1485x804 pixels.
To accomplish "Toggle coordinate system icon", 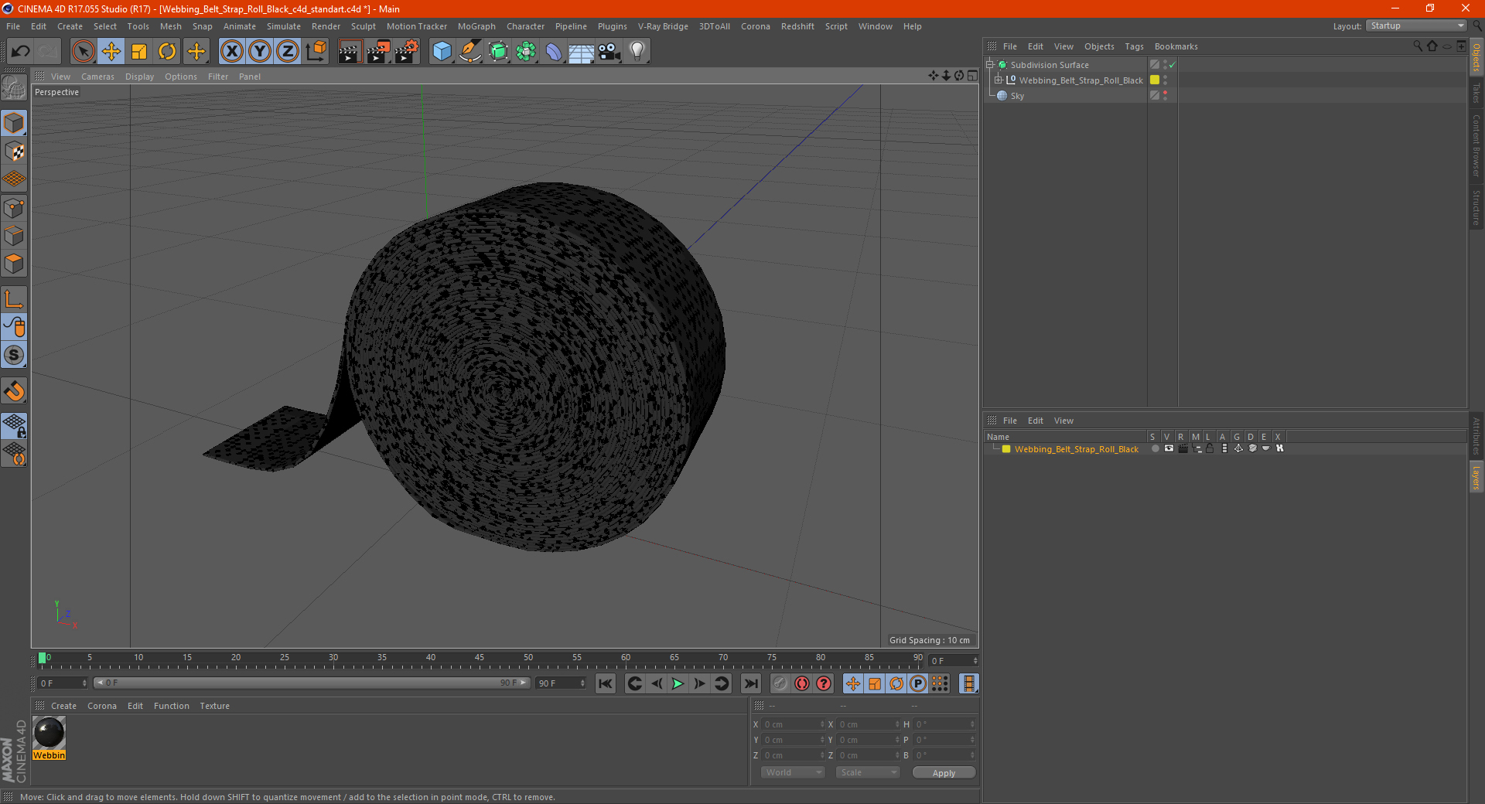I will pos(316,52).
